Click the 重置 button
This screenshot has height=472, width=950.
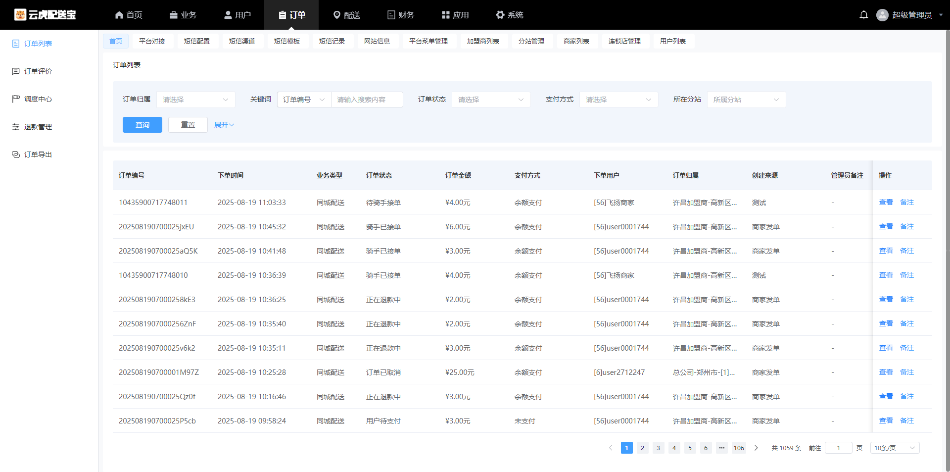click(188, 125)
